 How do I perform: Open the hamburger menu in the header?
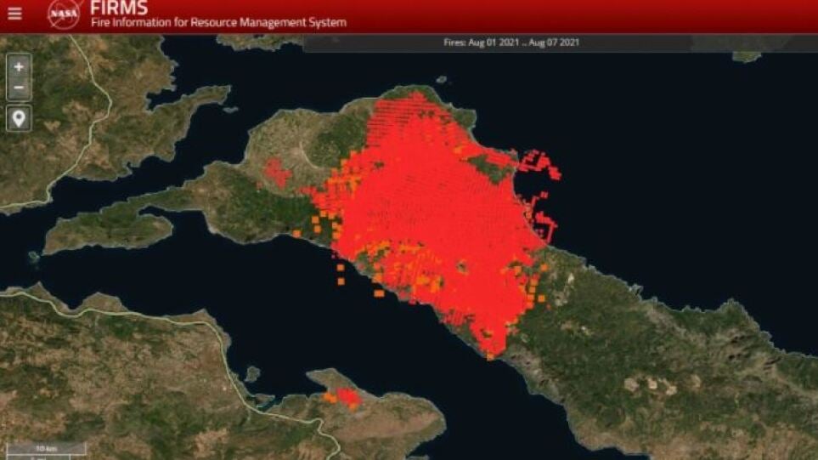pos(14,14)
